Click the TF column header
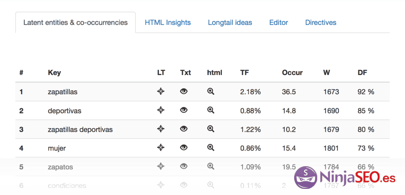This screenshot has width=405, height=195. pyautogui.click(x=245, y=73)
